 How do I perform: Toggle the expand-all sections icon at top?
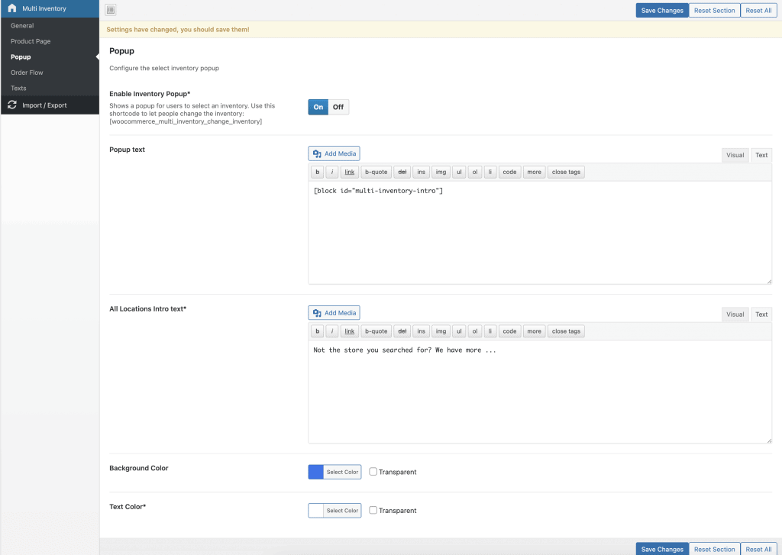pyautogui.click(x=111, y=9)
